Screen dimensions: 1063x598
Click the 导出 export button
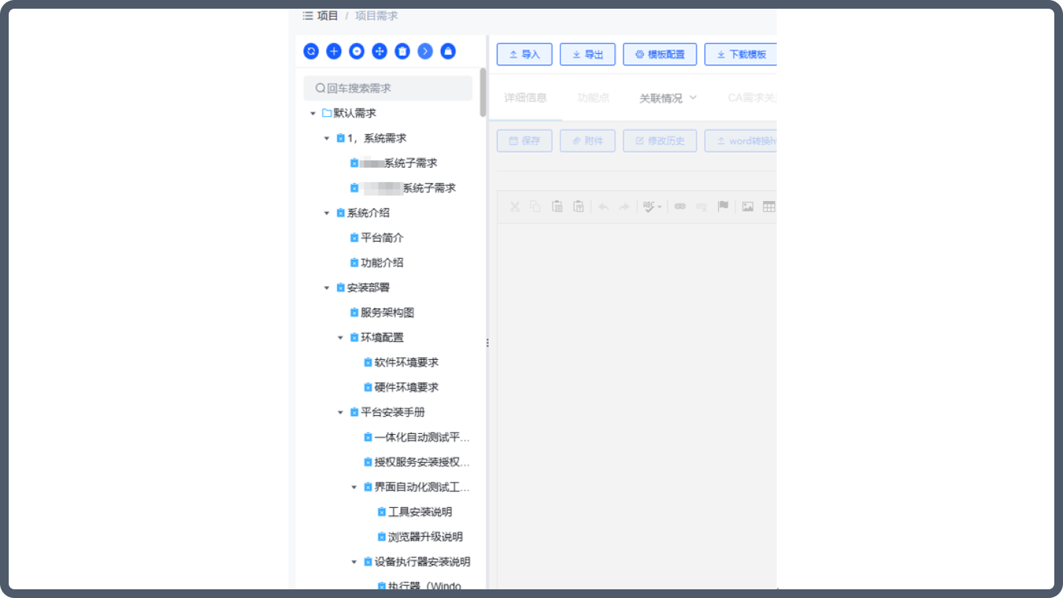coord(587,54)
